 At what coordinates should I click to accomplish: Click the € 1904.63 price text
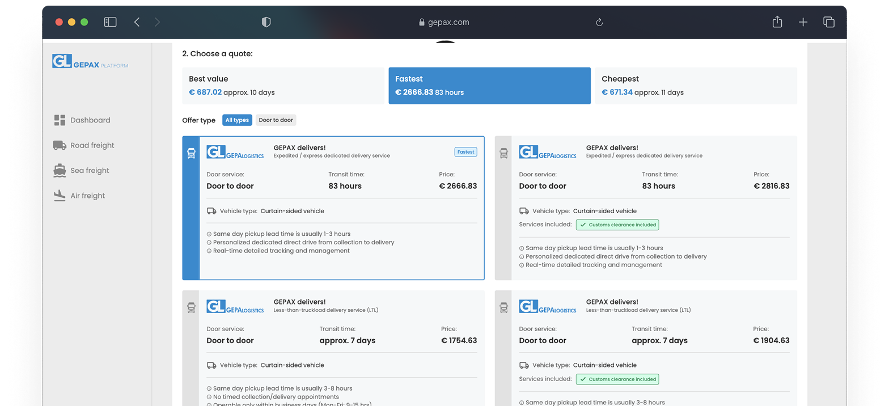click(x=771, y=341)
